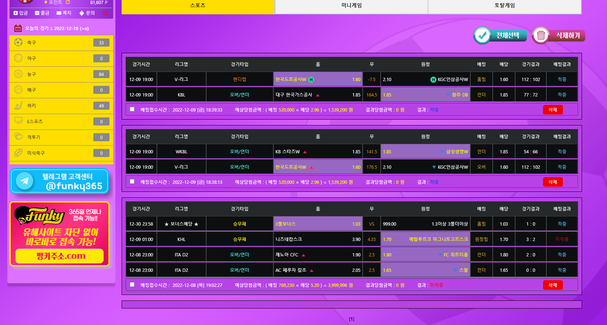The image size is (607, 325).
Task: Select the checkbox for the 19:02:27 bet
Action: point(132,285)
